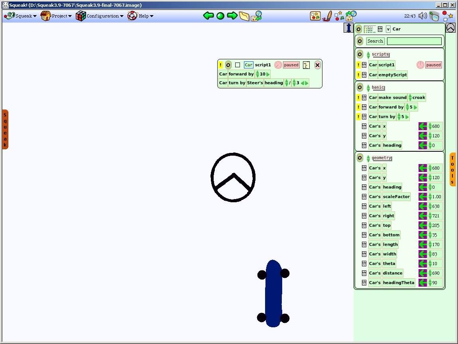Click the search input field in viewer
Viewport: 458px width, 344px height.
coord(414,41)
